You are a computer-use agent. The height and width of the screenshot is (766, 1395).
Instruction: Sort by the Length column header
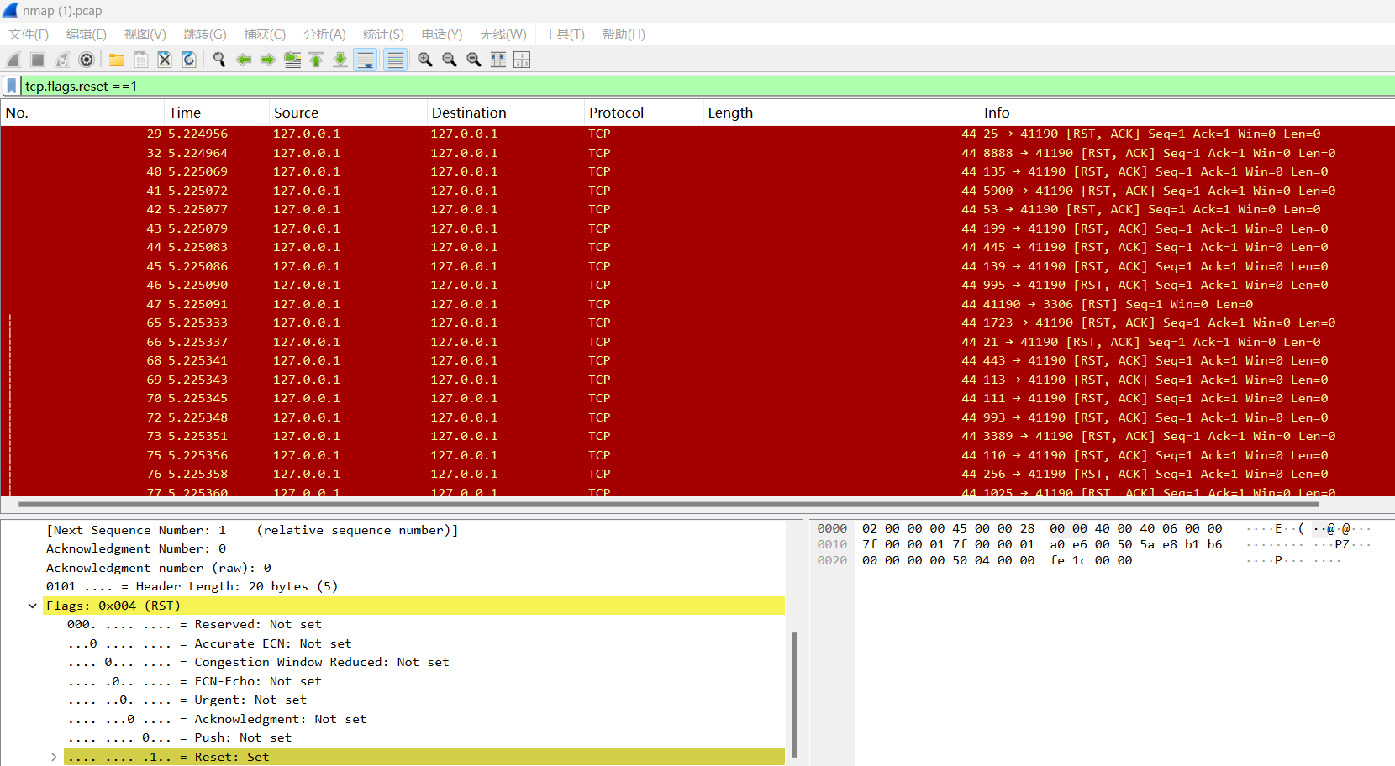point(840,113)
